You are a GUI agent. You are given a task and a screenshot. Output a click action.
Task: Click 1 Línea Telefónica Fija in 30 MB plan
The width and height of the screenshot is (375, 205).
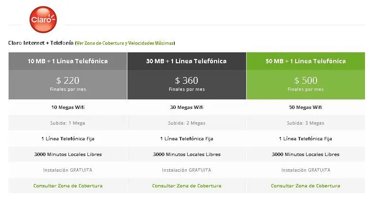186,139
